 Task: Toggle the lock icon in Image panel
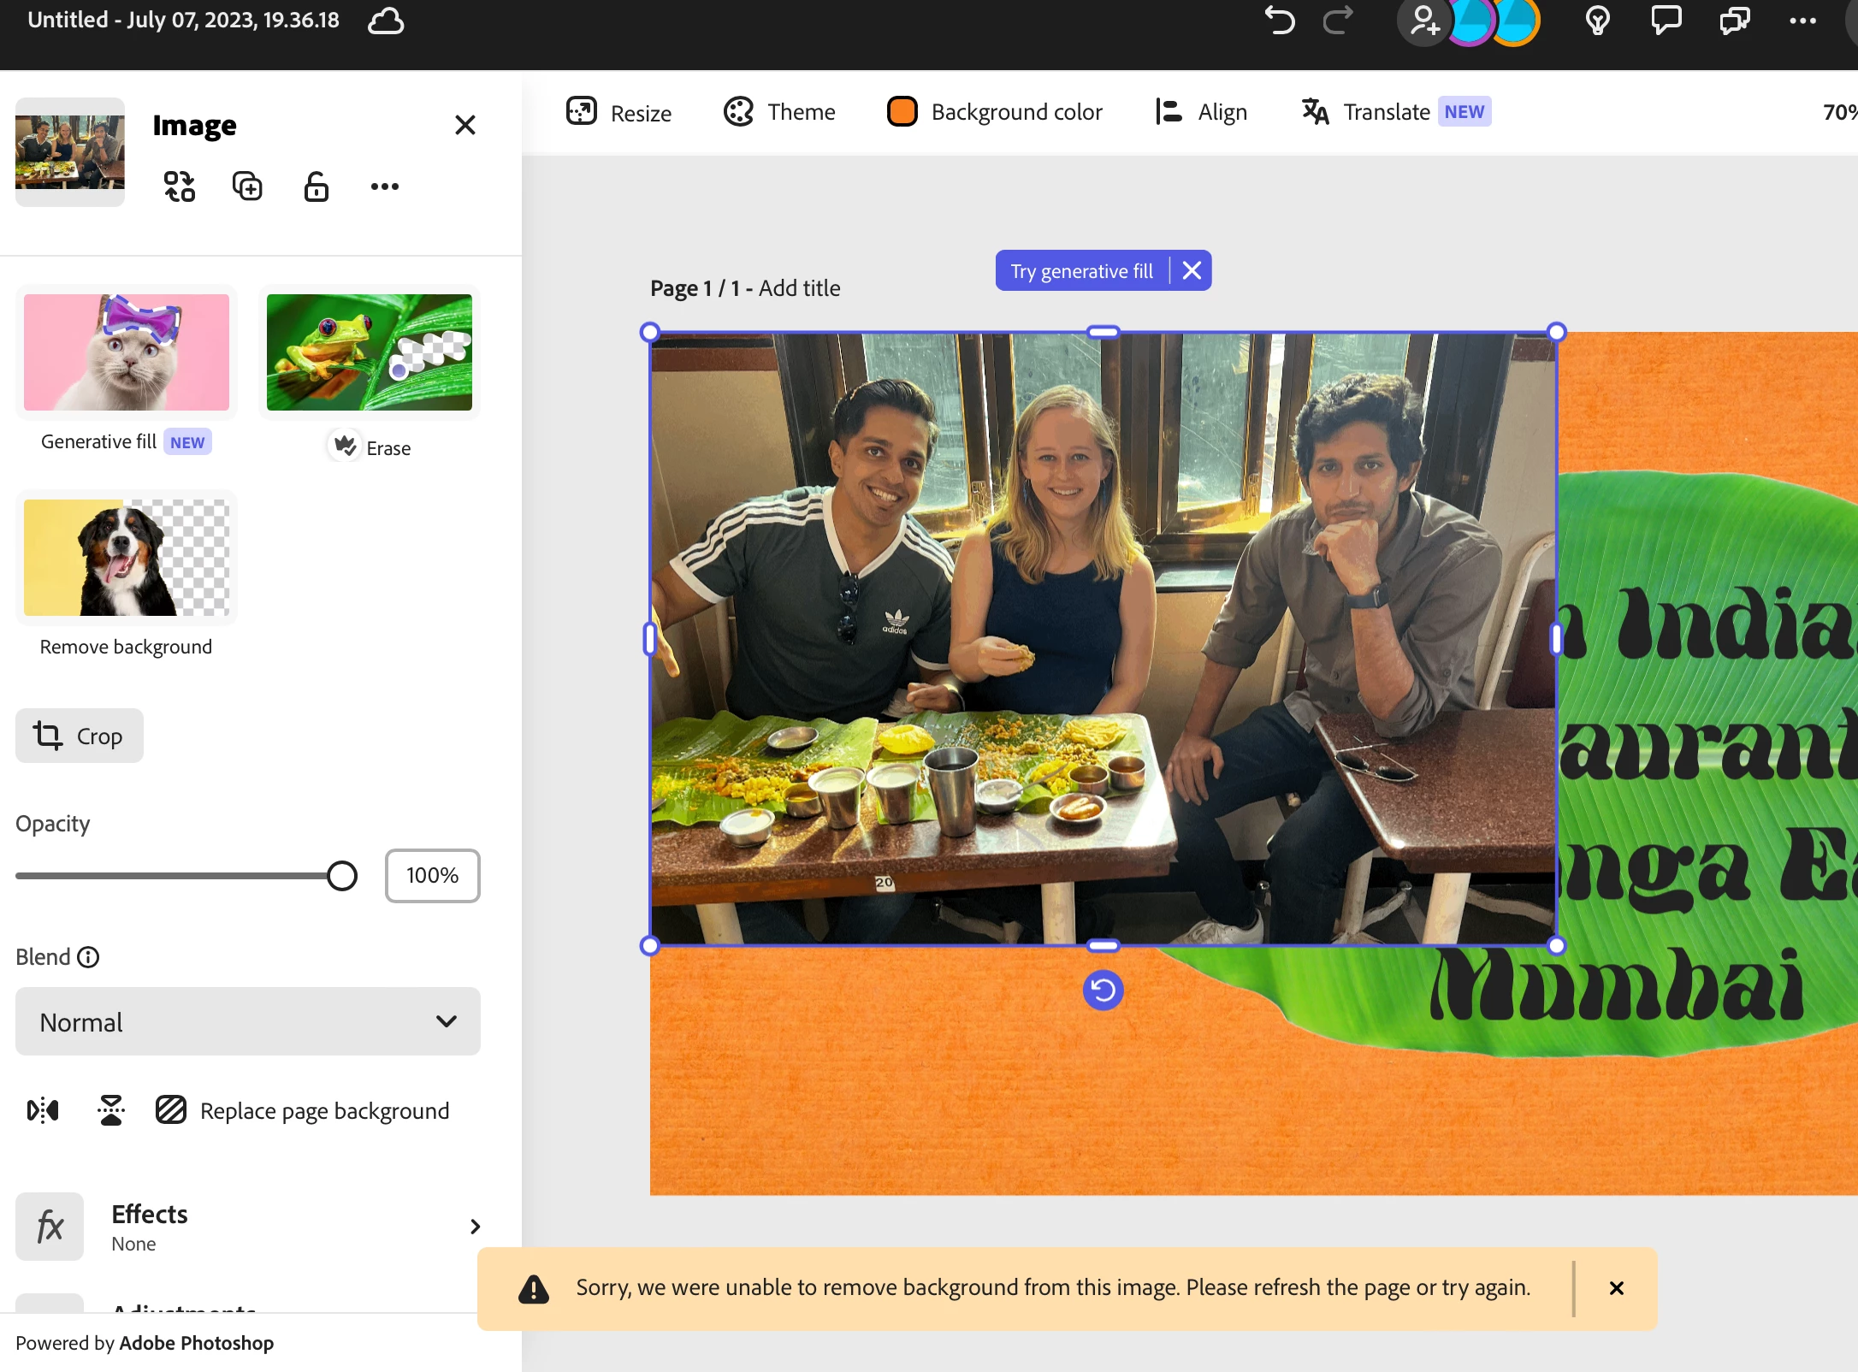317,186
